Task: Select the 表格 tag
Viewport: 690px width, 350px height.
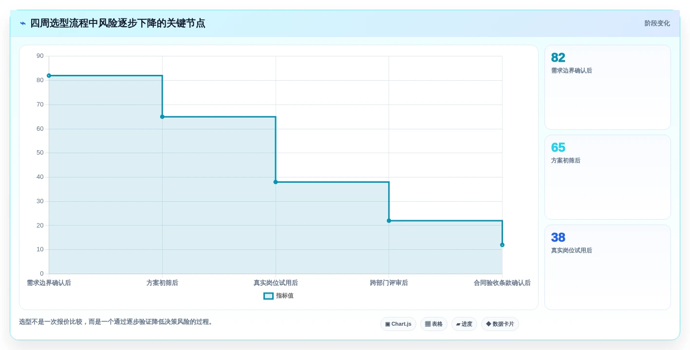Action: point(434,324)
